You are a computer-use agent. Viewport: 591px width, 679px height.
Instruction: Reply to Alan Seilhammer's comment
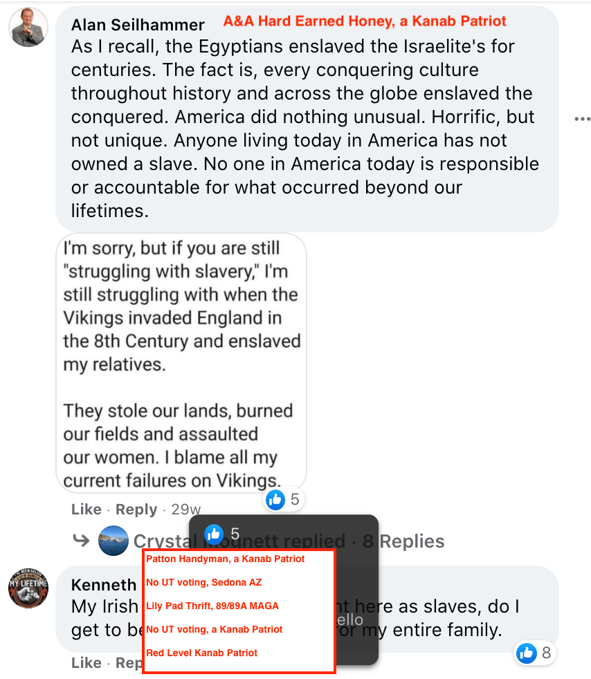tap(136, 510)
